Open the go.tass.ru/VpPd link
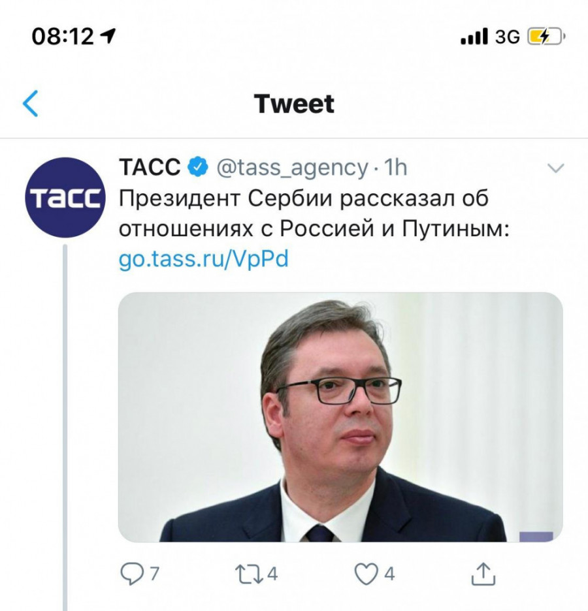Viewport: 588px width, 611px height. coord(203,259)
